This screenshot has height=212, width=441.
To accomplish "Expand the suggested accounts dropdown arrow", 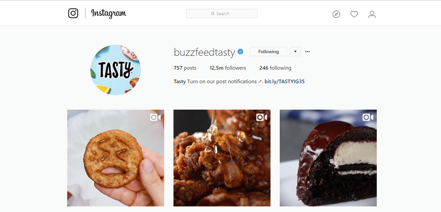I will (295, 52).
